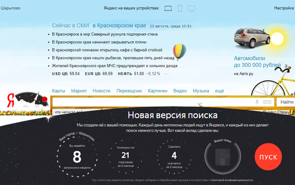
Task: Open the 'ещё' services menu
Action: pyautogui.click(x=219, y=91)
